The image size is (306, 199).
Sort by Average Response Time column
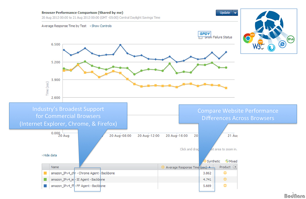point(186,167)
